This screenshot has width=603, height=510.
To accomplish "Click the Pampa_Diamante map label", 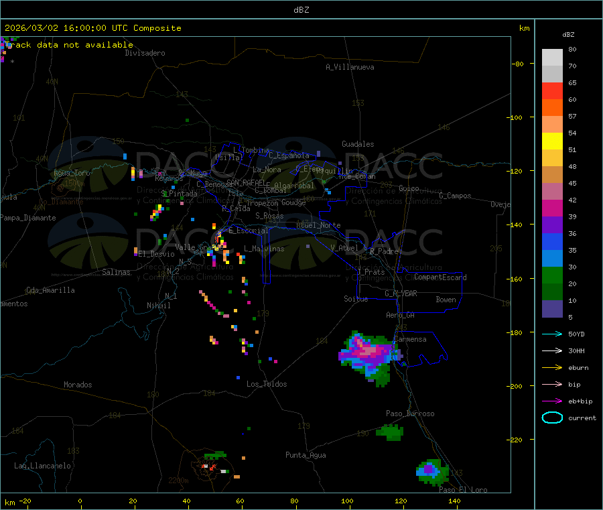I will (x=28, y=218).
